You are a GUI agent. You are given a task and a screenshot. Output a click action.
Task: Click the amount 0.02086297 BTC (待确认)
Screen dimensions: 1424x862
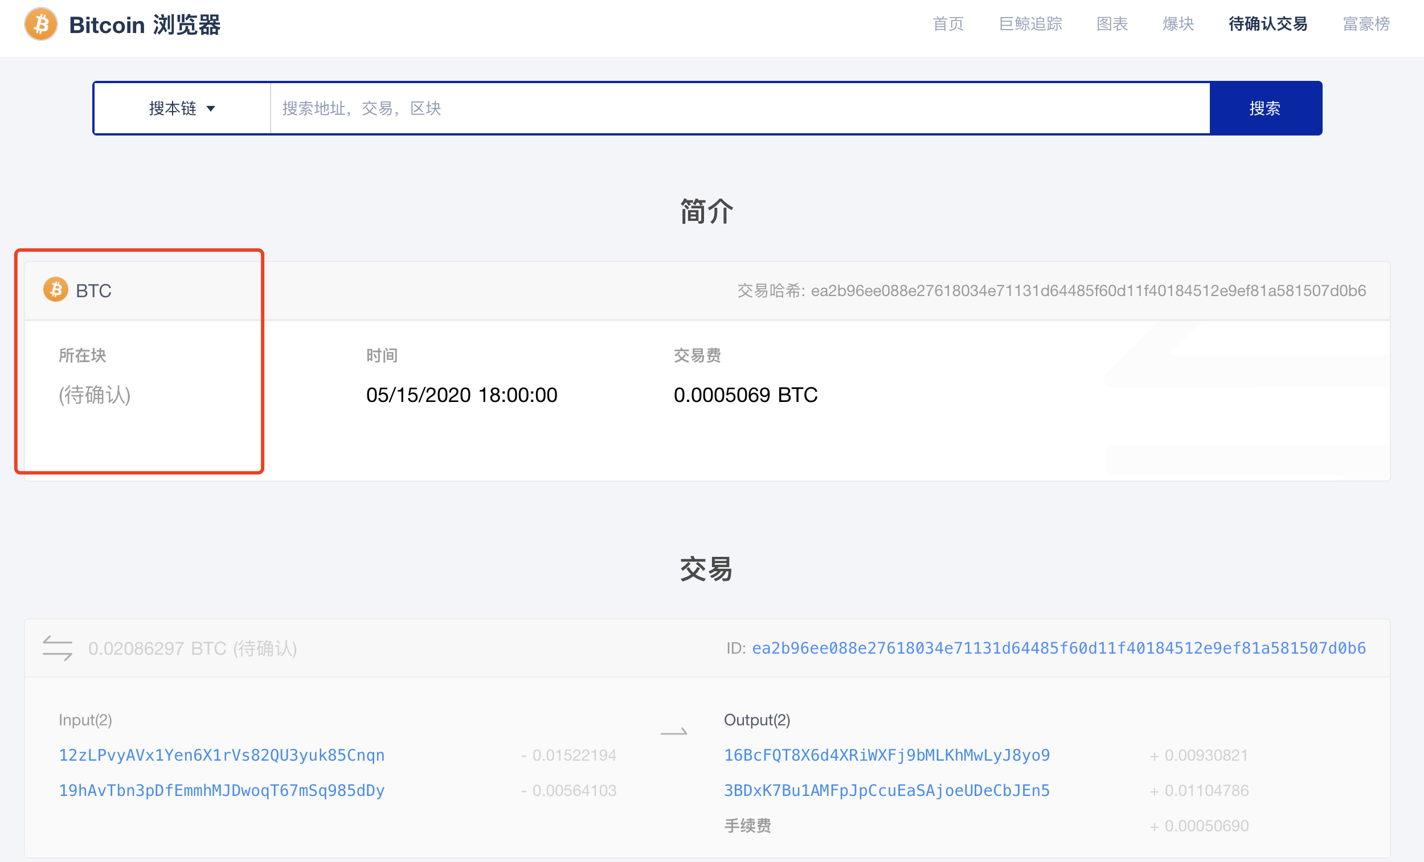click(193, 648)
